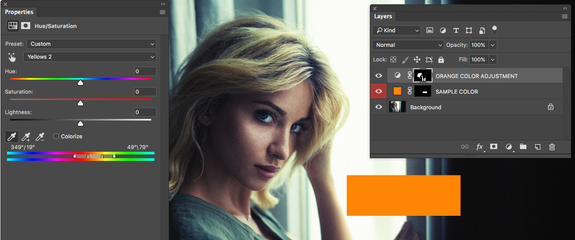Prevent auto-nesting into artboards lock
This screenshot has height=240, width=575.
click(429, 59)
